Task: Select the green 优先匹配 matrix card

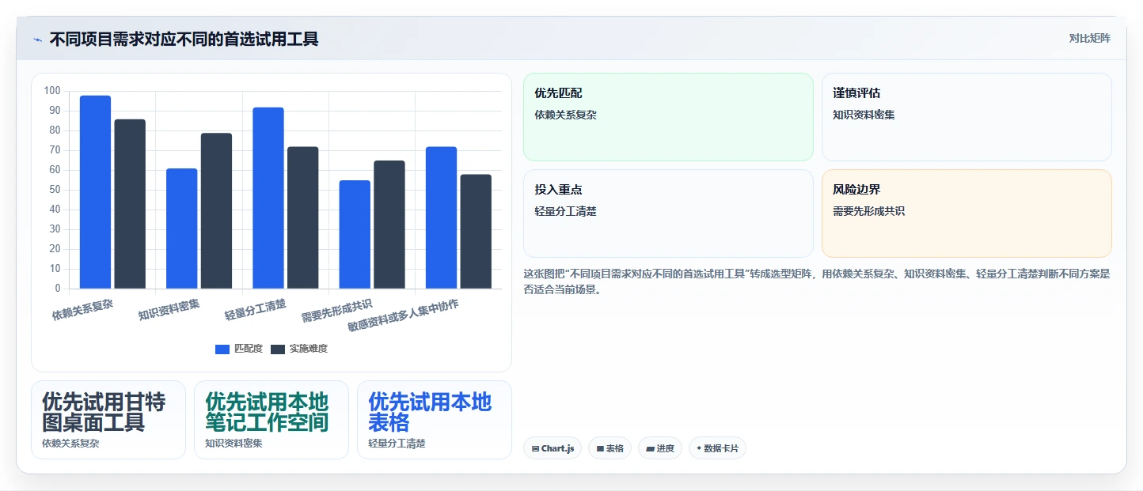Action: pos(668,117)
